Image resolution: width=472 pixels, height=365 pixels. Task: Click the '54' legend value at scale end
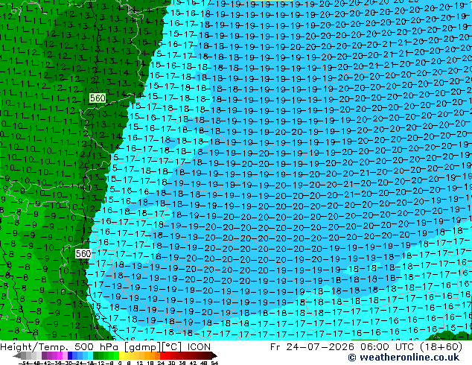pos(214,364)
